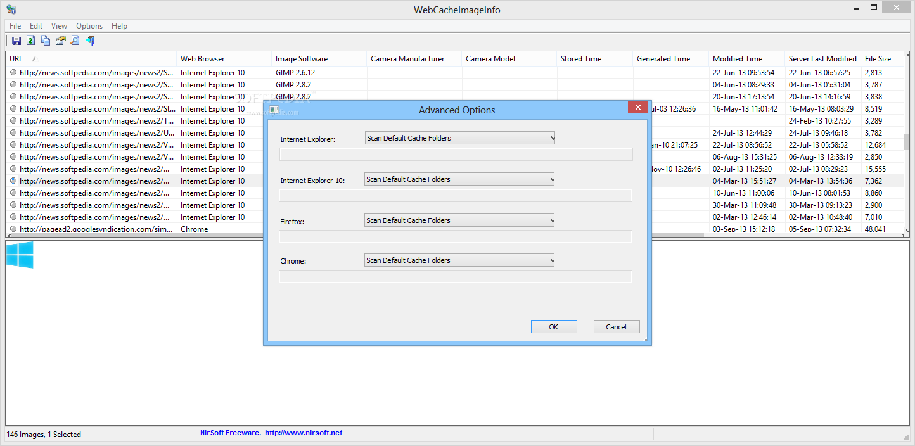This screenshot has width=915, height=446.
Task: Click the Copy Selected Items toolbar icon
Action: click(x=46, y=41)
